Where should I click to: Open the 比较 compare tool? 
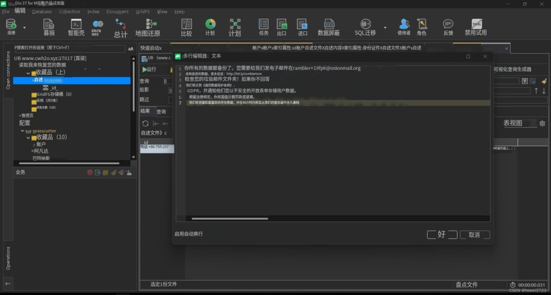(x=186, y=27)
